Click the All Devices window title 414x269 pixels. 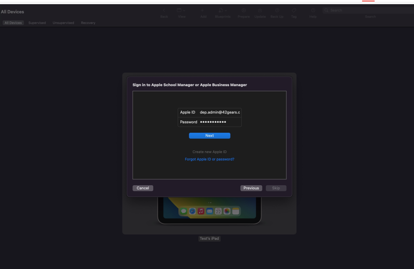[x=13, y=12]
